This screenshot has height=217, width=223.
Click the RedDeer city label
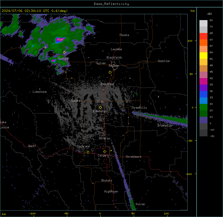pyautogui.click(x=114, y=66)
